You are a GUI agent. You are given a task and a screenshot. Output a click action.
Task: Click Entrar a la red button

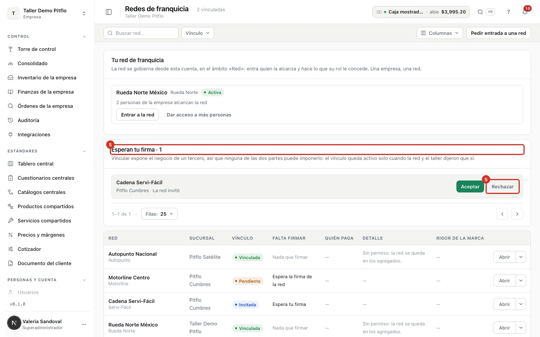(x=138, y=115)
